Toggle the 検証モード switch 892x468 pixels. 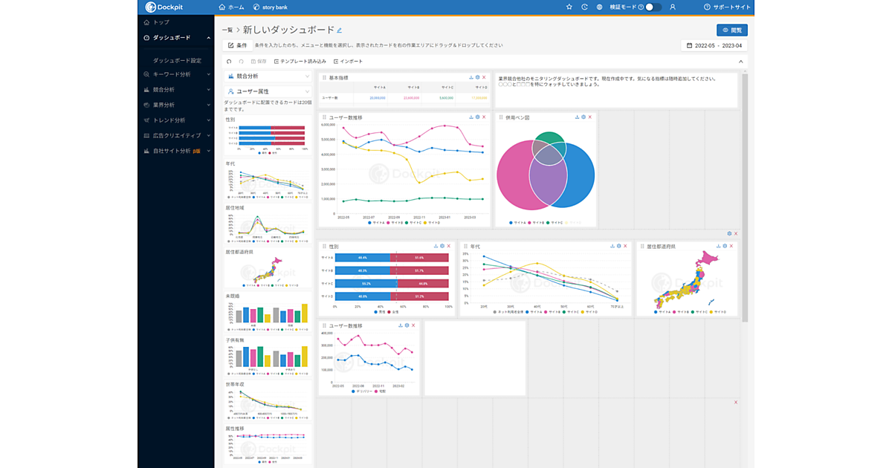point(653,7)
